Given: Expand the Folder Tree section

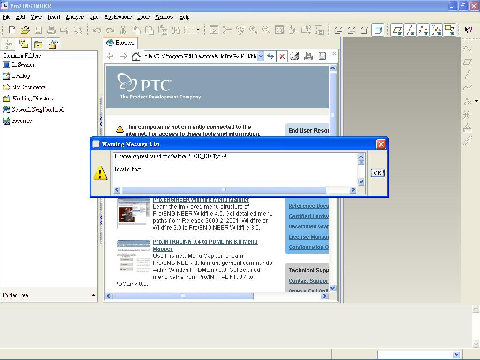Looking at the screenshot, I should [x=93, y=295].
